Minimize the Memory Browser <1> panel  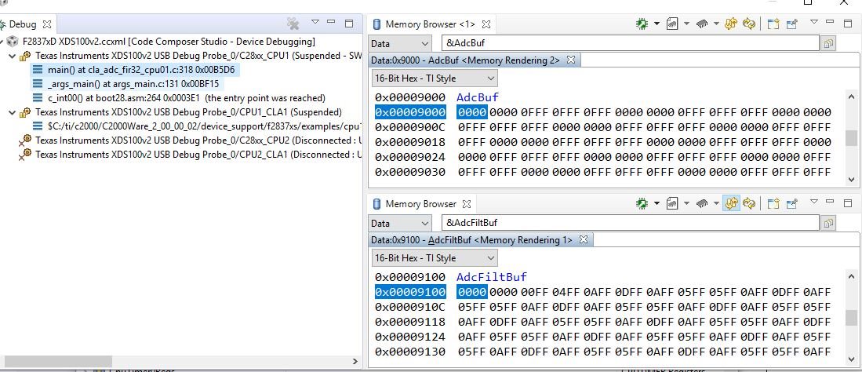[831, 22]
